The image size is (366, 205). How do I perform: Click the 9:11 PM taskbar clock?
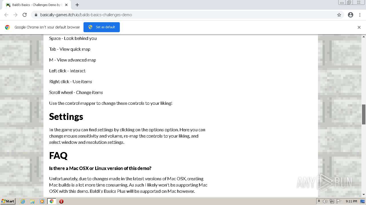351,201
